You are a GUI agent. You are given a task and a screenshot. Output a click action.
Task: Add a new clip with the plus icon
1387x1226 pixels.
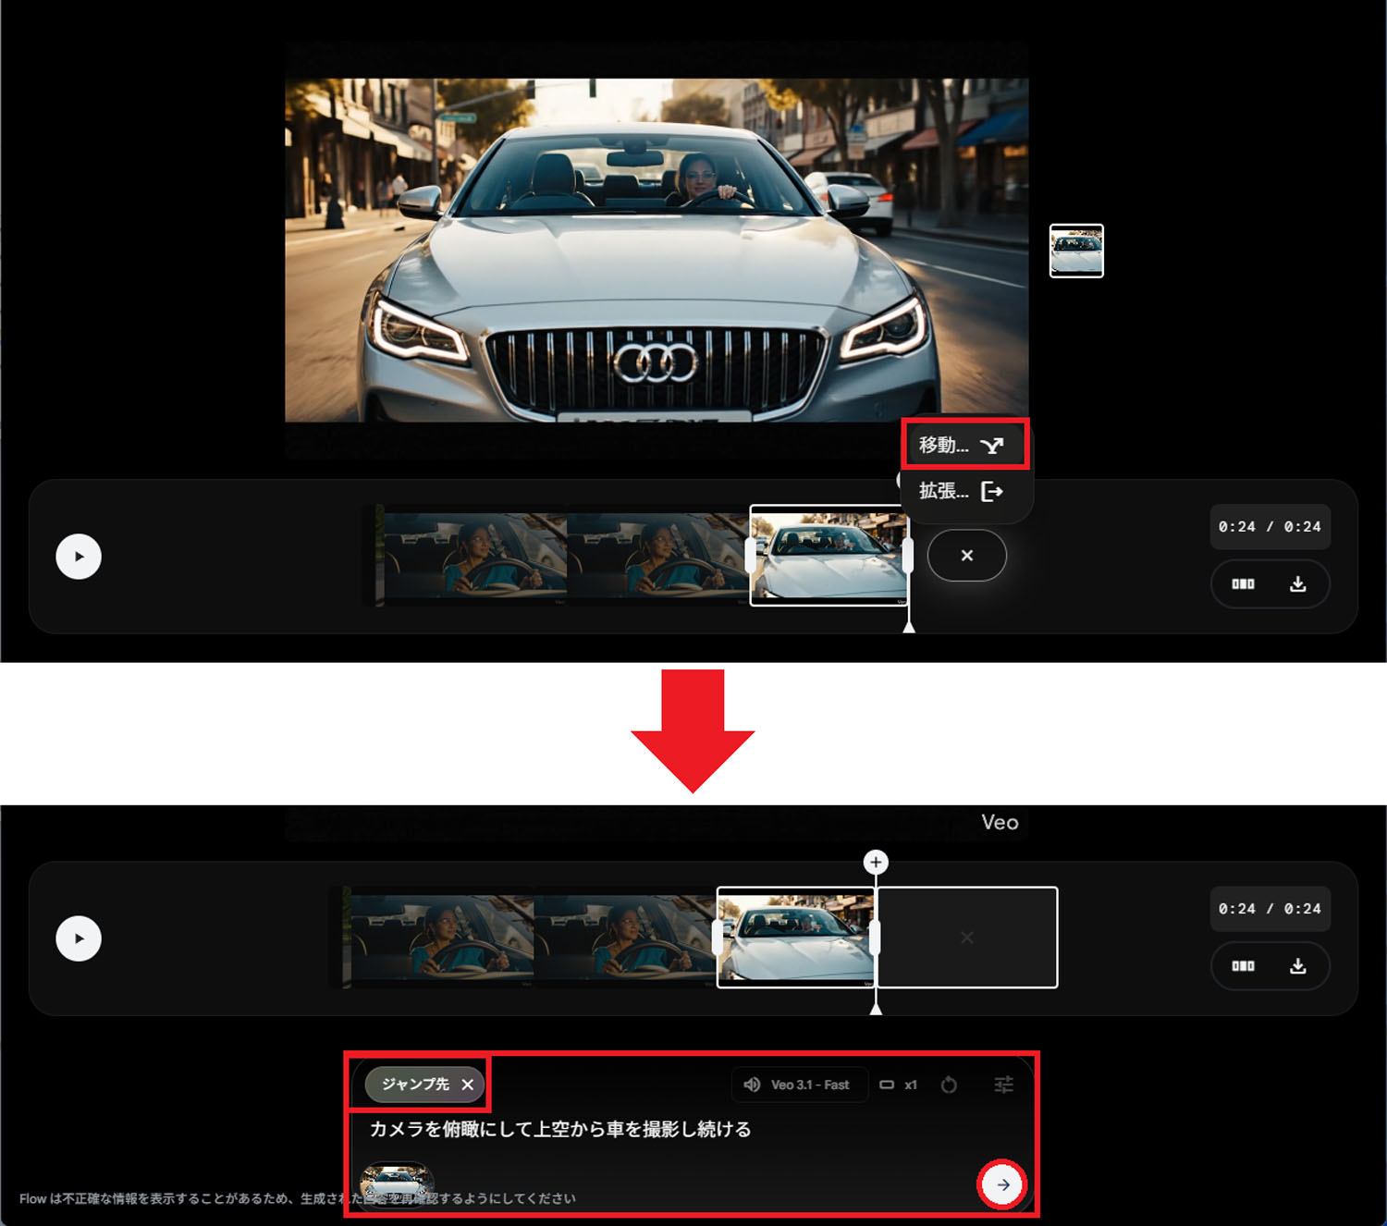tap(876, 862)
